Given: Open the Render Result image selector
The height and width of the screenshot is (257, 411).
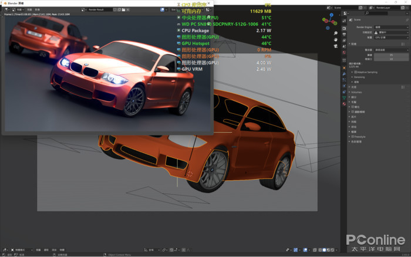Looking at the screenshot, I should [x=83, y=10].
